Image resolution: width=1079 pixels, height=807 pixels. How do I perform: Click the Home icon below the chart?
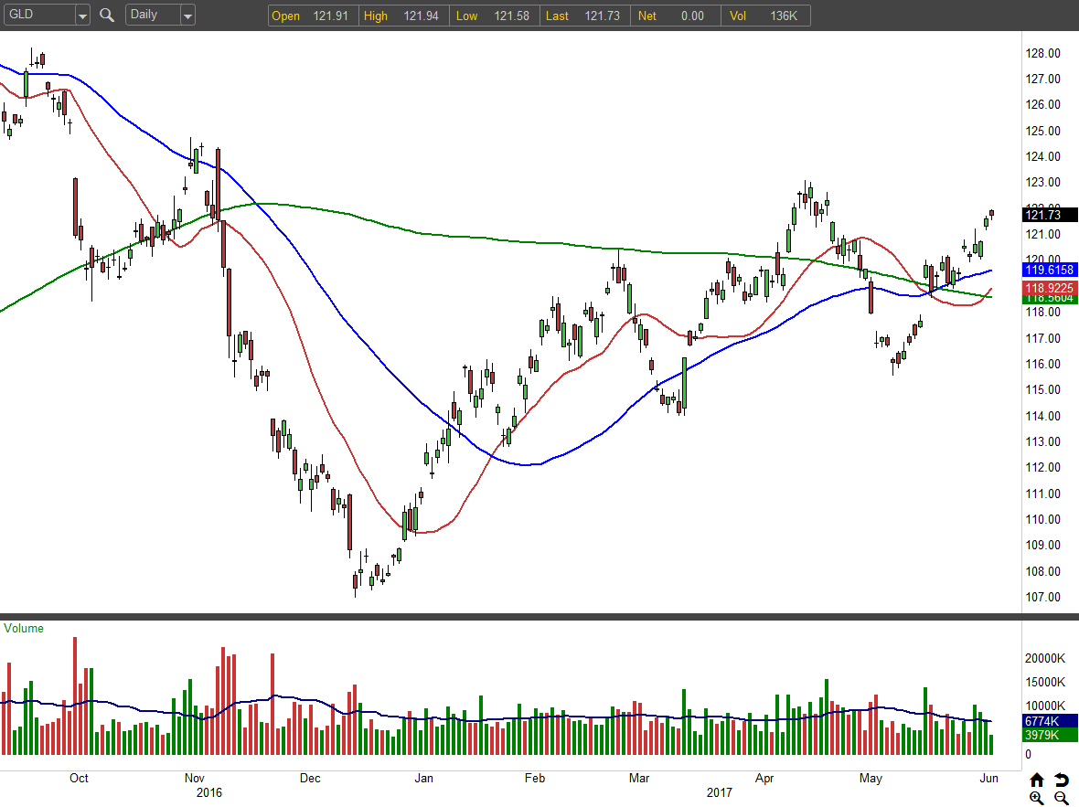click(1037, 780)
